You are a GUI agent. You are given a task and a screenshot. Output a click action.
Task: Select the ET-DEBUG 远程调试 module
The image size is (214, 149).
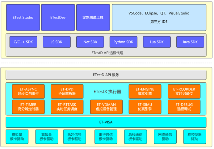pos(184,107)
